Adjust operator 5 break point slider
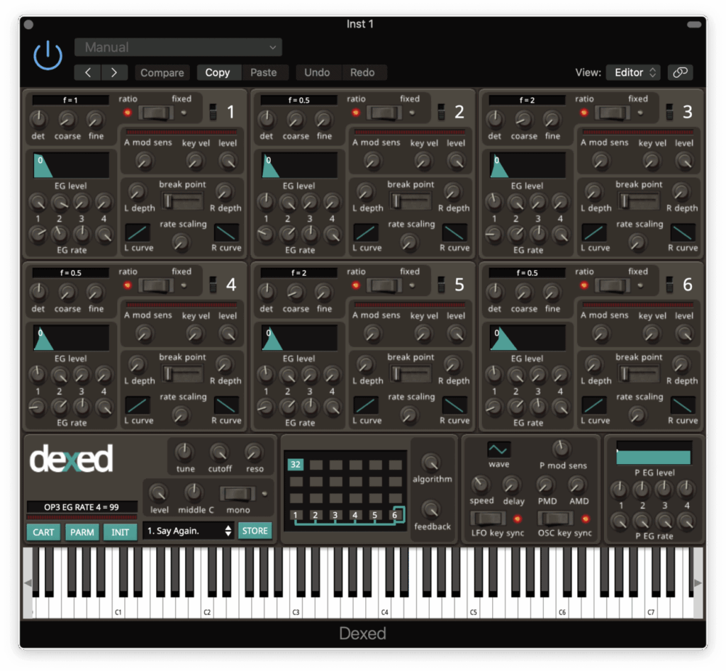This screenshot has width=726, height=671. 411,373
